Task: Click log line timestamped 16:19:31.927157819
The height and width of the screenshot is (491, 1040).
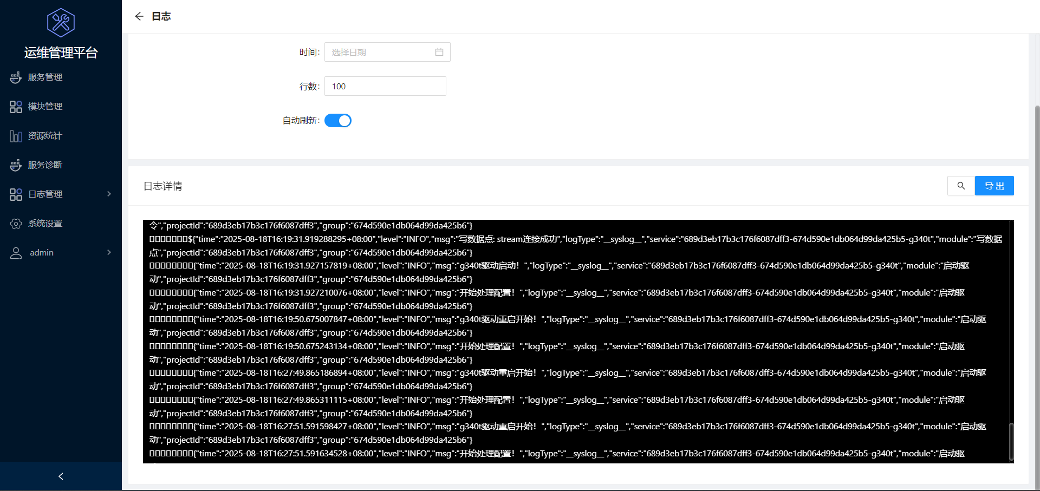Action: click(x=559, y=272)
